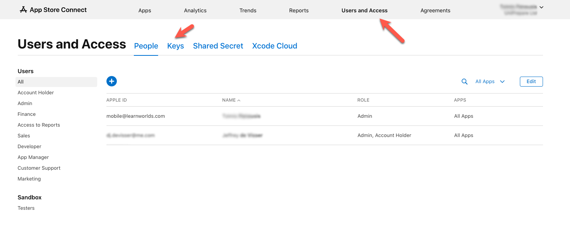Switch to the Keys tab
Screen dimensions: 570x239
click(175, 46)
